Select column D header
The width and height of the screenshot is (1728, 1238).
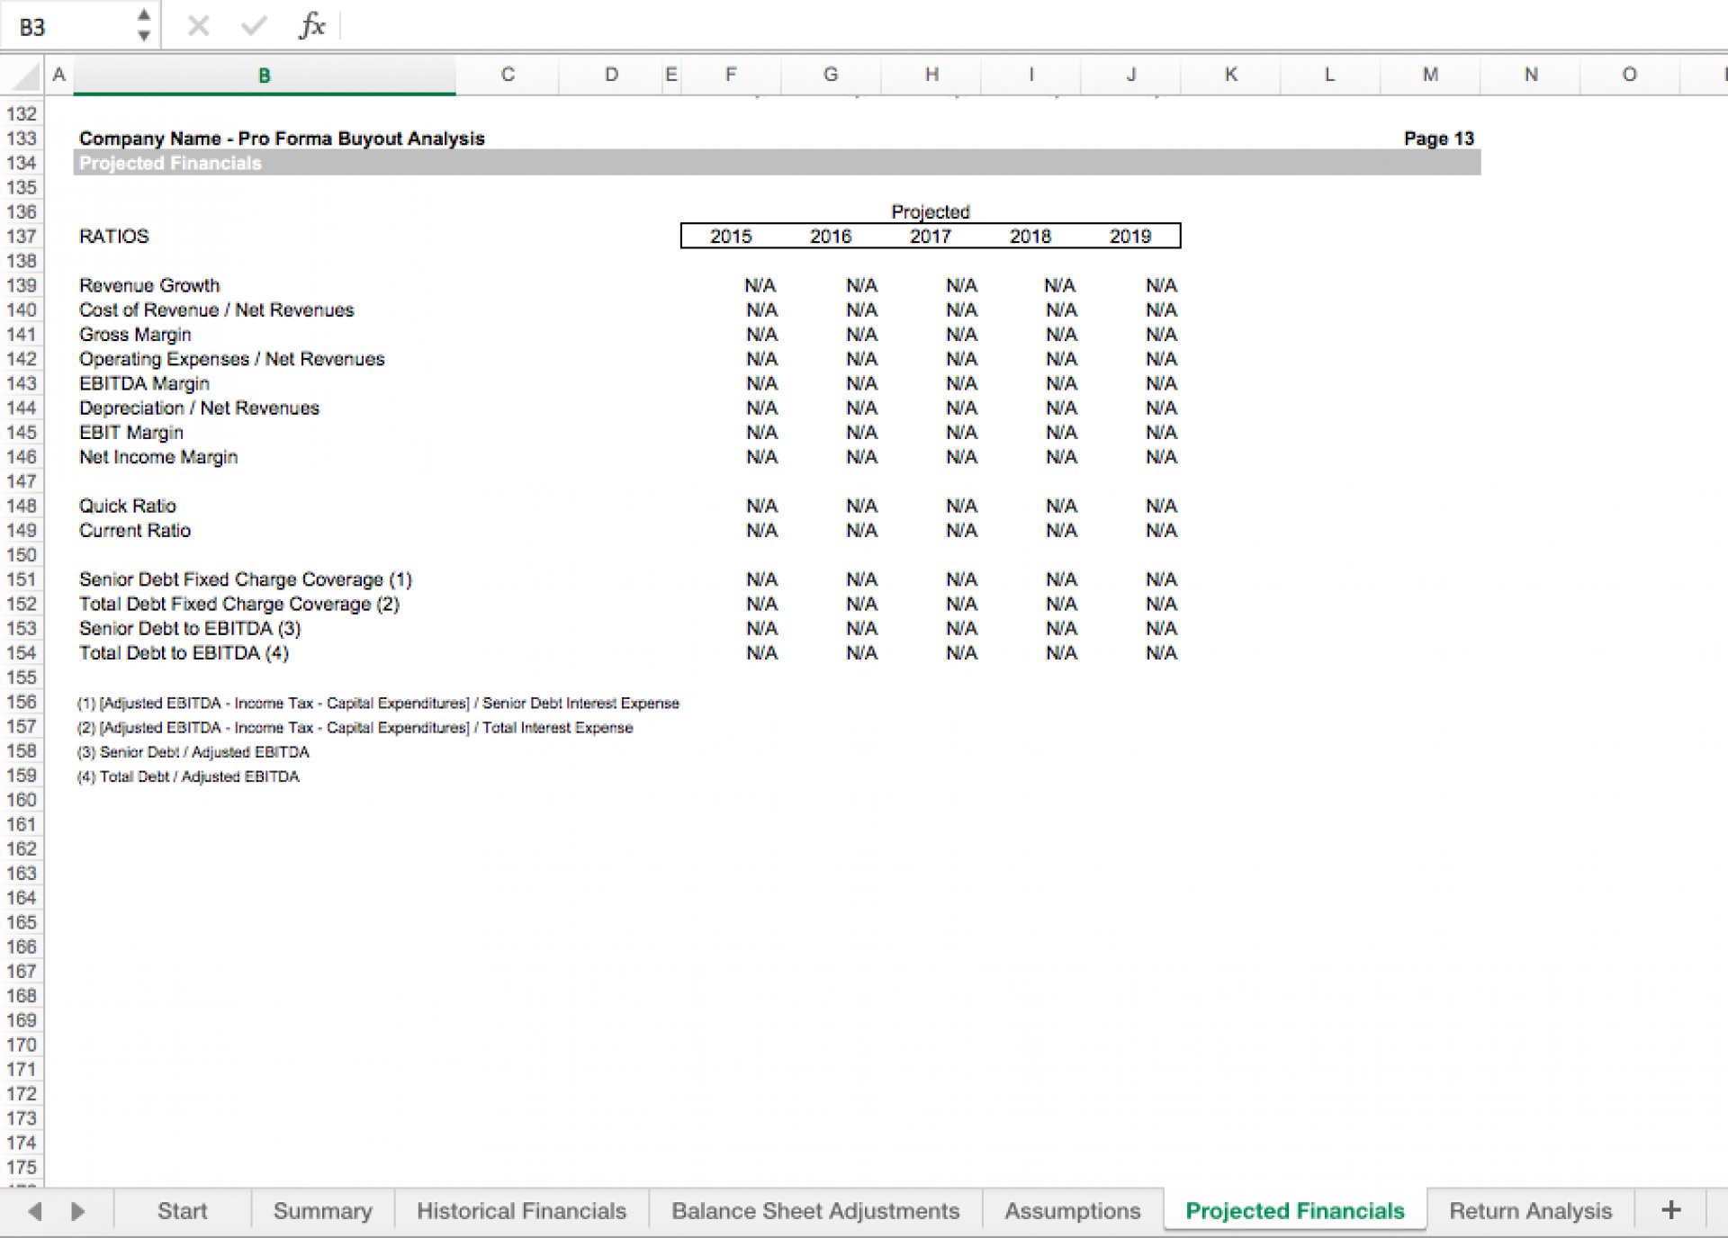click(x=611, y=75)
